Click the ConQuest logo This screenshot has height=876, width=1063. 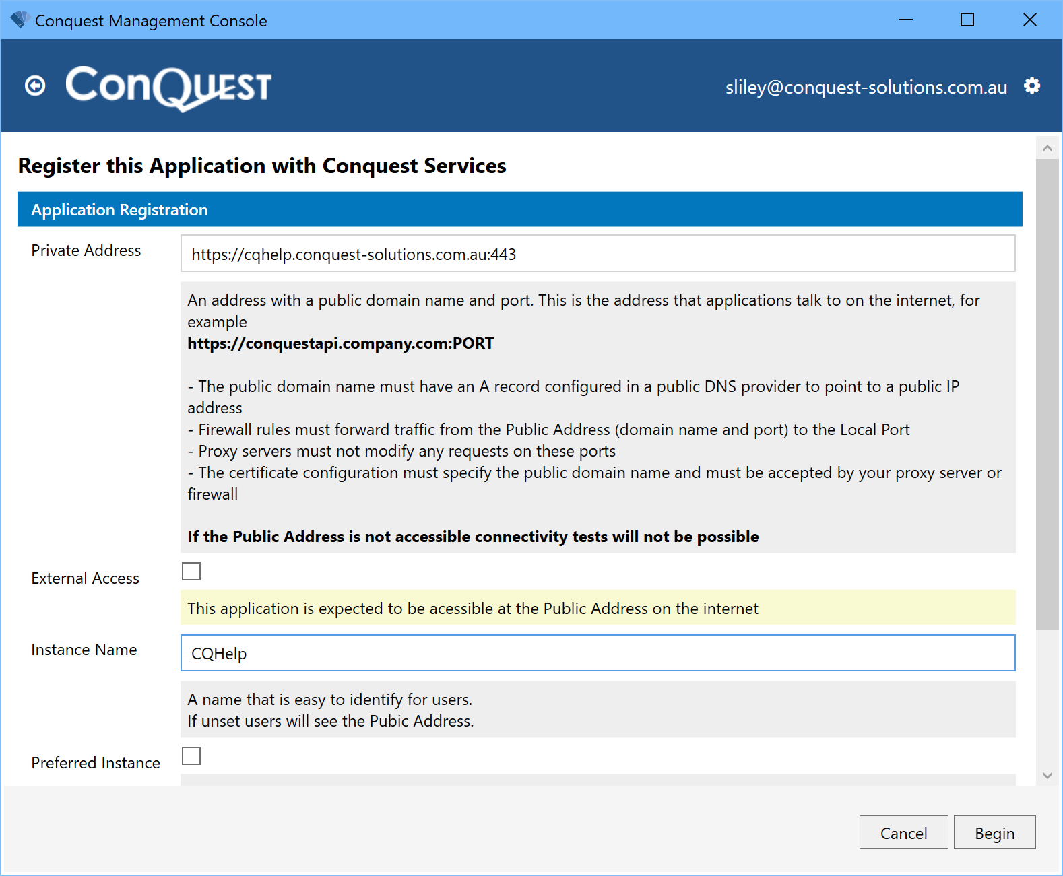click(x=168, y=88)
